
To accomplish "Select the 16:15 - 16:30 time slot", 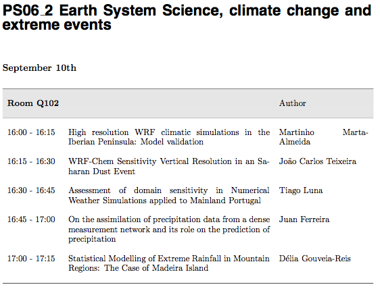I will 31,161.
